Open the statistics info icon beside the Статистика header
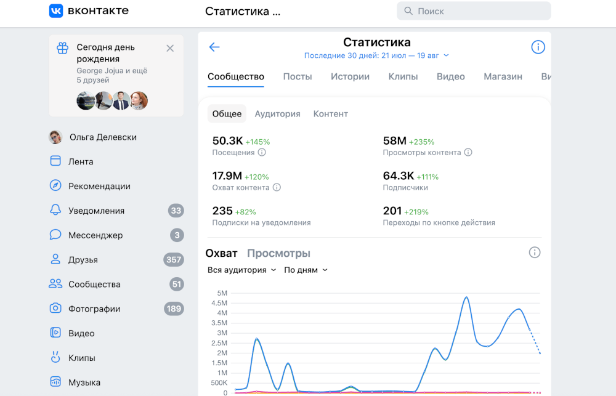616x396 pixels. coord(538,47)
